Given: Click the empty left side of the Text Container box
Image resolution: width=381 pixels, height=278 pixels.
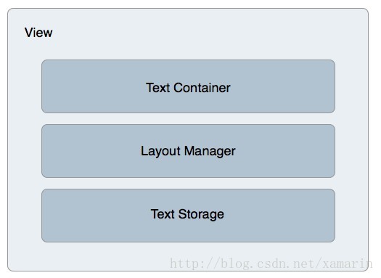Looking at the screenshot, I should 94,86.
